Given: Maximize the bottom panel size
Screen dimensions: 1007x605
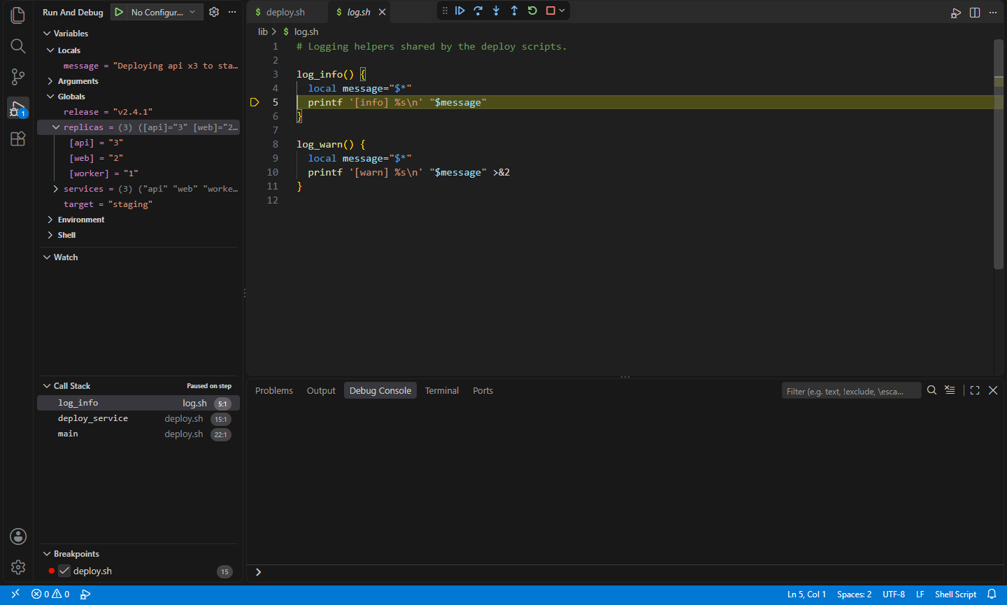Looking at the screenshot, I should [x=975, y=390].
